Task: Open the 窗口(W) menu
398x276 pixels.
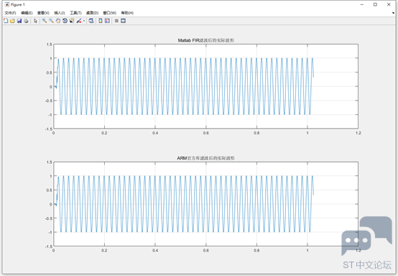Action: 109,13
